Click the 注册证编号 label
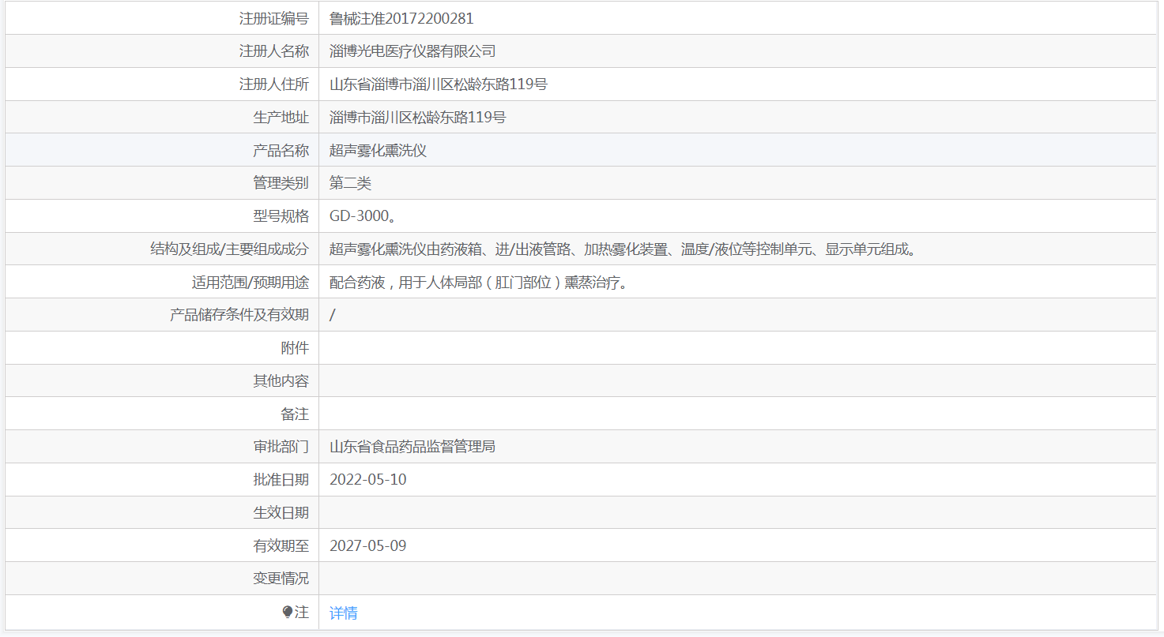 click(274, 18)
